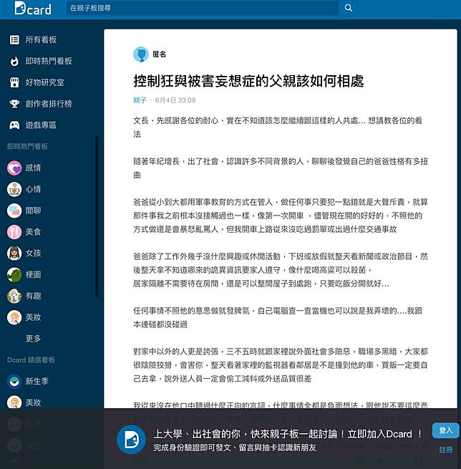Click the sidebar scrollbar
Screen dimensions: 461x469
point(97,217)
